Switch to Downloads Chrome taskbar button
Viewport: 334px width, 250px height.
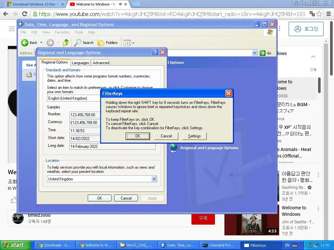[54, 245]
